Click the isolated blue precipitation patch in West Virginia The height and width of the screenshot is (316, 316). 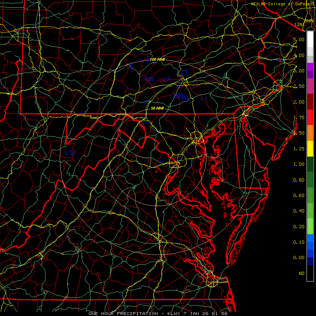(x=70, y=153)
